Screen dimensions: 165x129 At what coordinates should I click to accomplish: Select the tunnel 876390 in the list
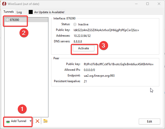pyautogui.click(x=26, y=20)
